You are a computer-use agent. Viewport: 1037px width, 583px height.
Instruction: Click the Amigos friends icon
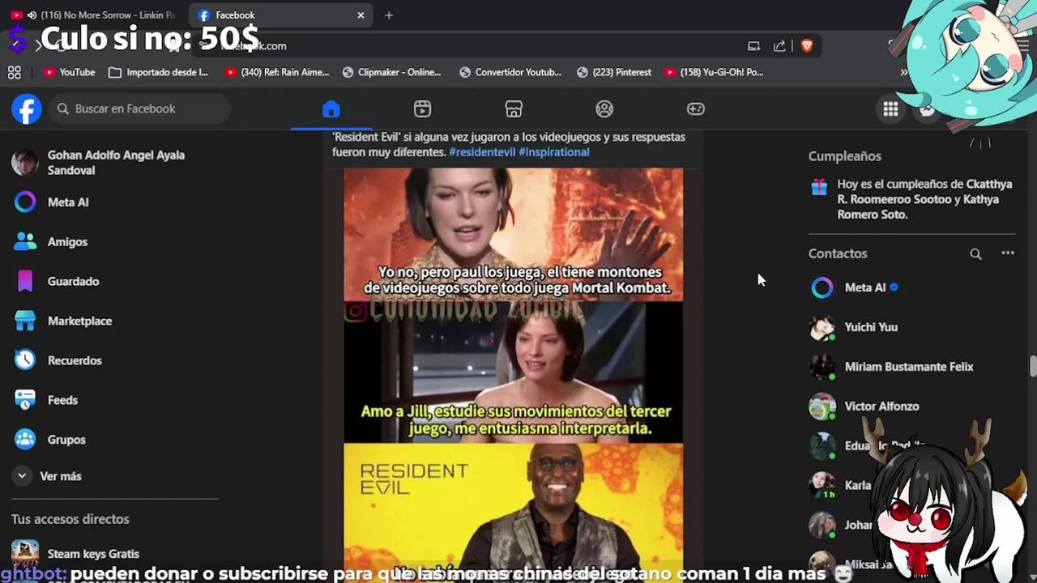pyautogui.click(x=25, y=242)
